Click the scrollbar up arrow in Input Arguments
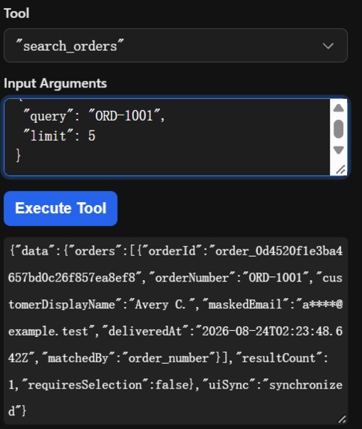This screenshot has height=429, width=362. [x=339, y=108]
